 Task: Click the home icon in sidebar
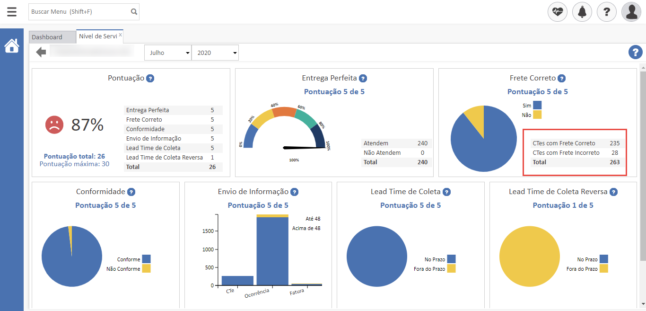pos(12,46)
